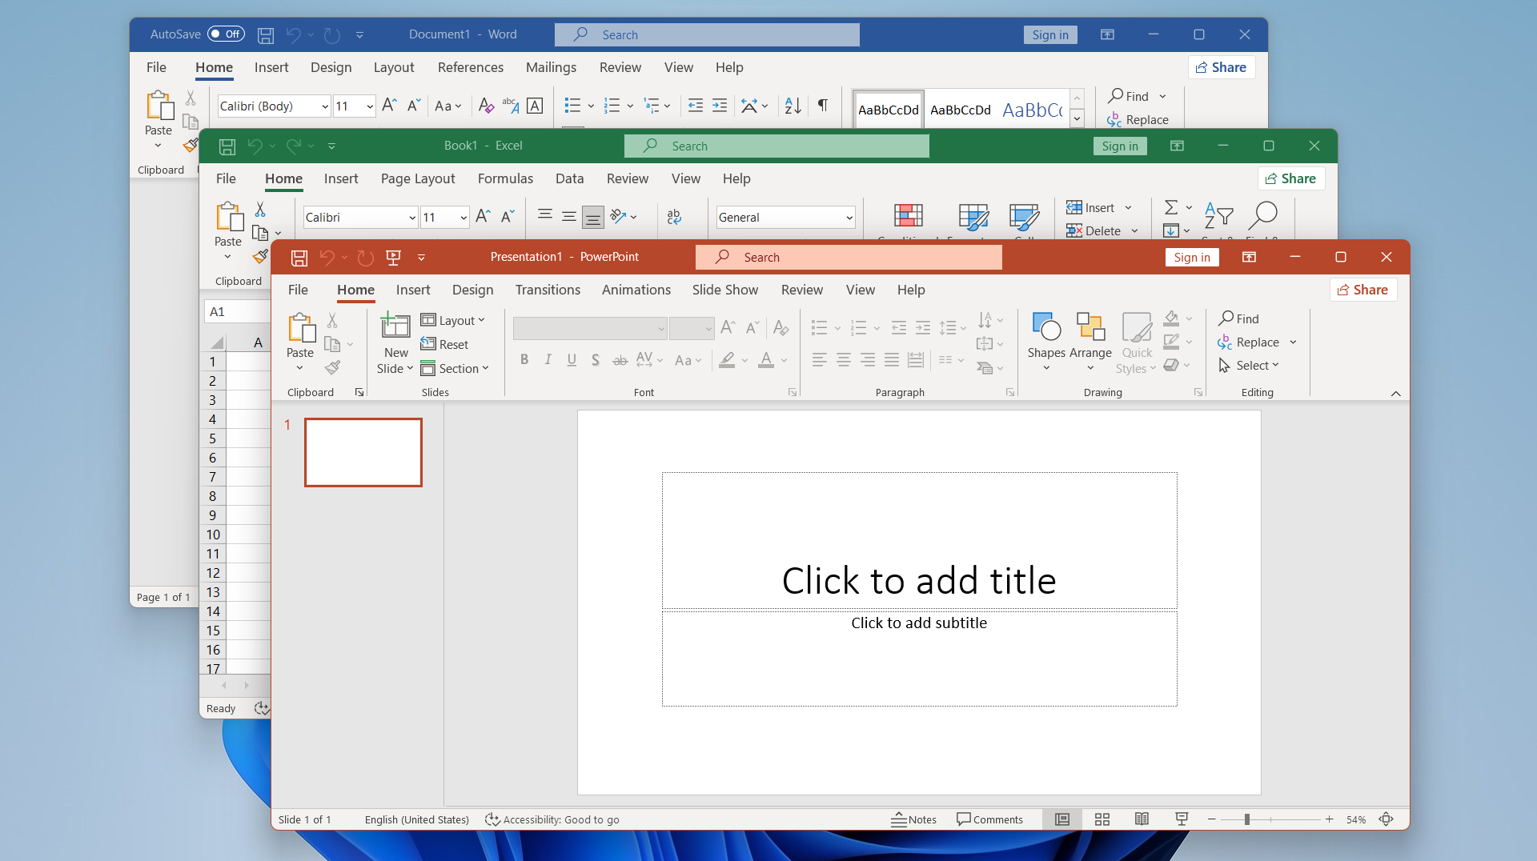Open the Transitions tab in PowerPoint
1537x861 pixels.
point(548,290)
